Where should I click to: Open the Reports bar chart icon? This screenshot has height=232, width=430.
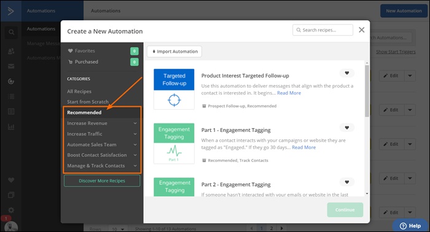pos(11,126)
